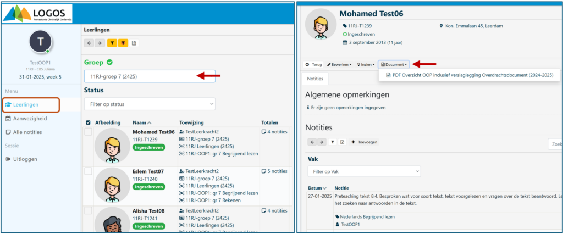Viewport: 563px width, 234px height.
Task: Click Mohamed Test06 avatar in student list
Action: point(112,146)
